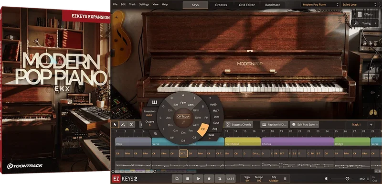Viewport: 382px width, 184px height.
Task: Click the Tuning fork icon
Action: [x=356, y=23]
